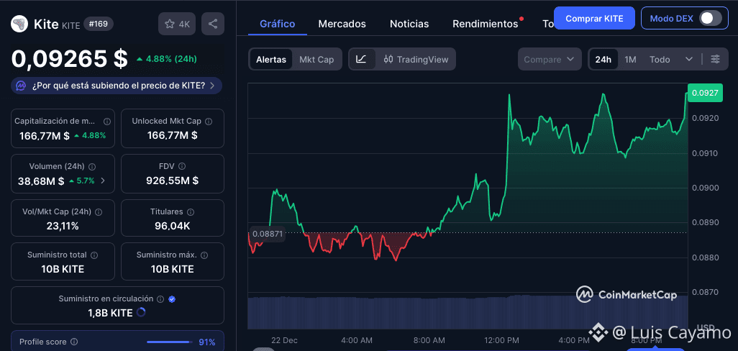This screenshot has height=351, width=738.
Task: Click the Profile score progress bar
Action: [x=168, y=342]
